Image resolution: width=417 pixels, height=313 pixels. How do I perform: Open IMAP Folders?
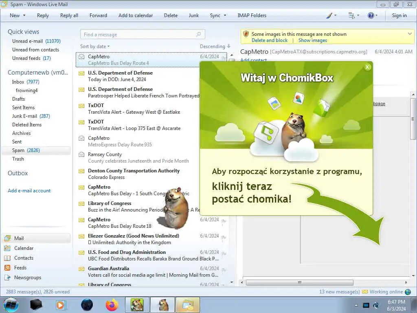point(252,15)
